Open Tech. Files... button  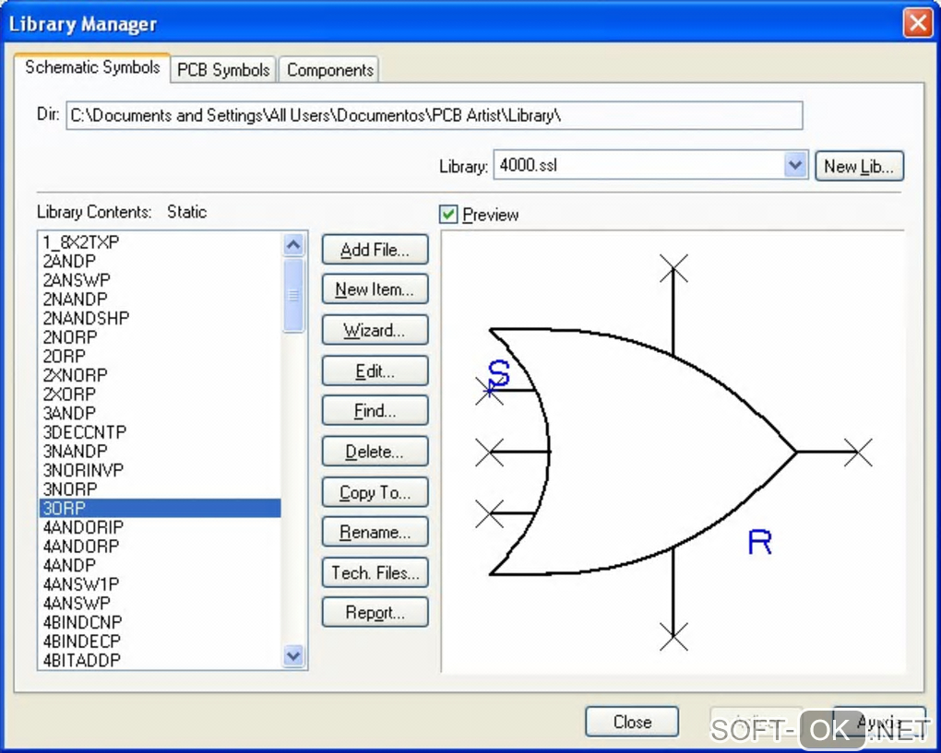(375, 572)
